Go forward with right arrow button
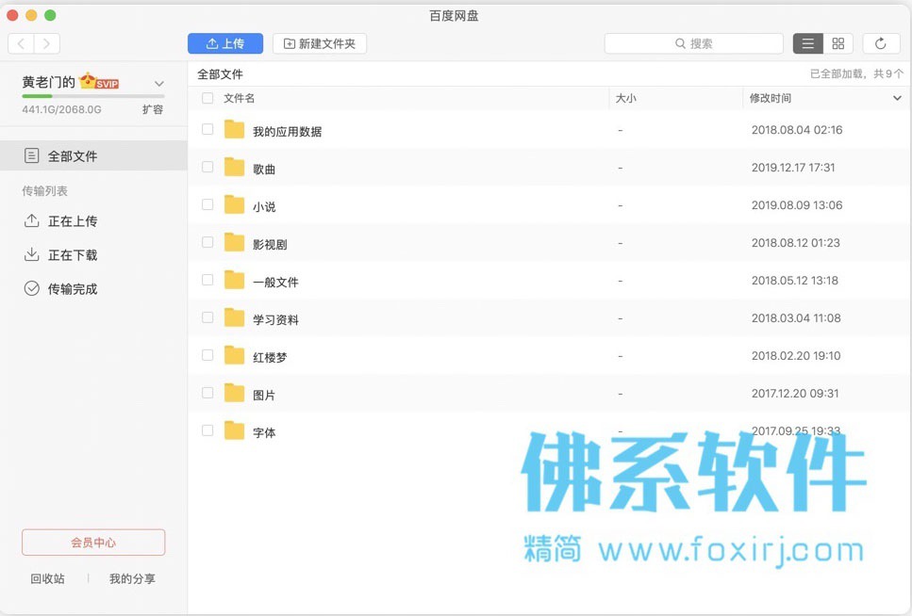This screenshot has width=912, height=616. [47, 43]
